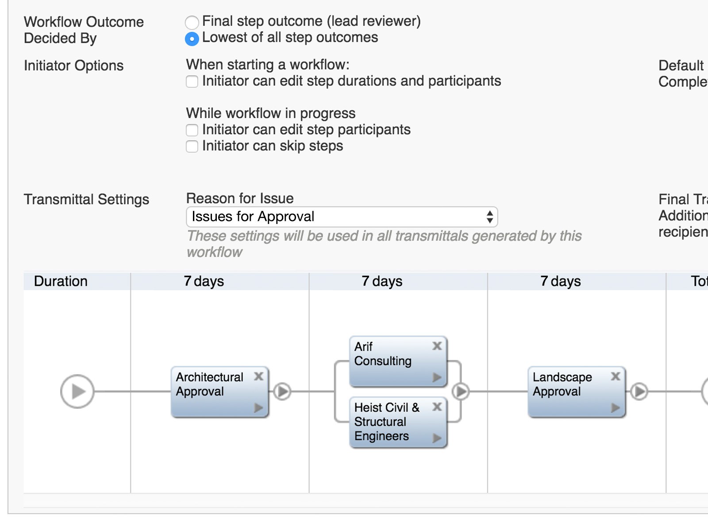Remove the Arif Consulting step

[x=437, y=346]
